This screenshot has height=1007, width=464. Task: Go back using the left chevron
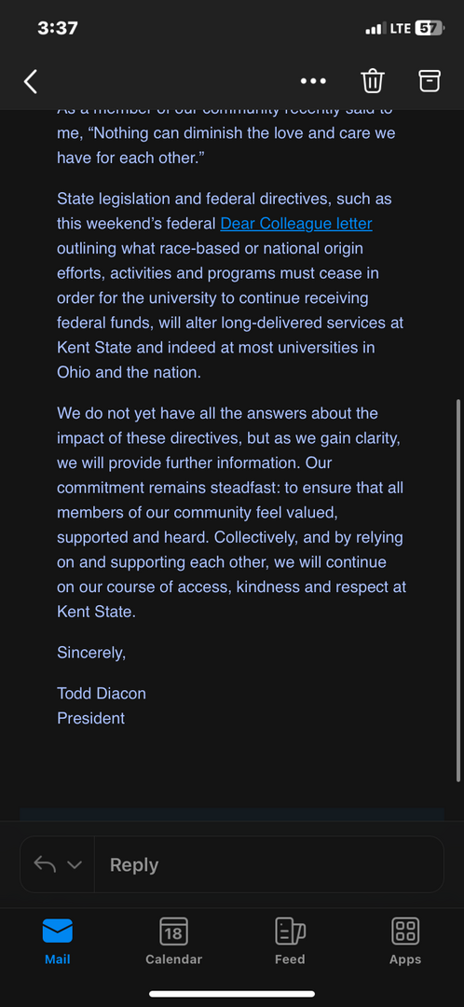pyautogui.click(x=30, y=81)
